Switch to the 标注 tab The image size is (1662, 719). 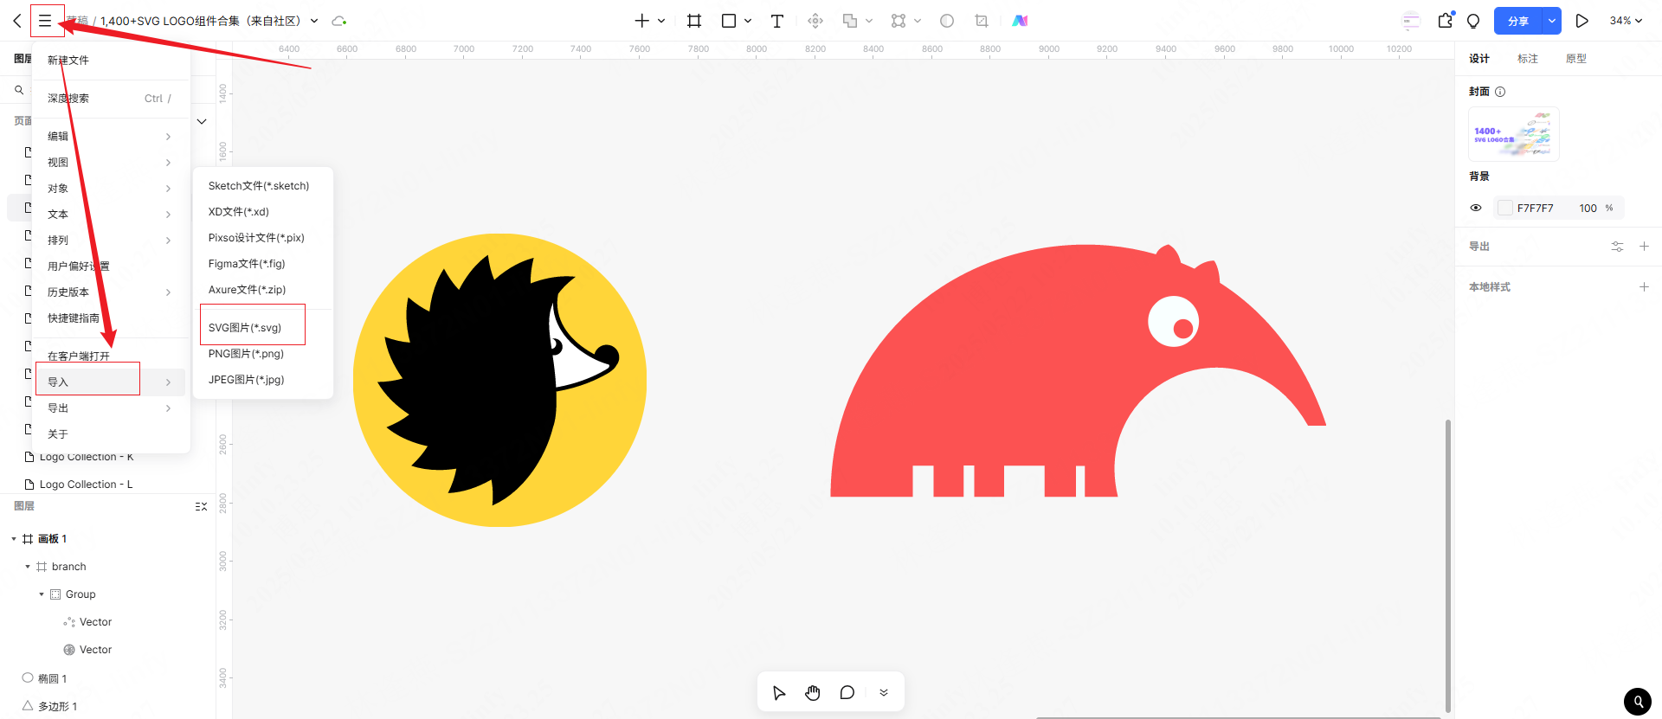[x=1528, y=59]
